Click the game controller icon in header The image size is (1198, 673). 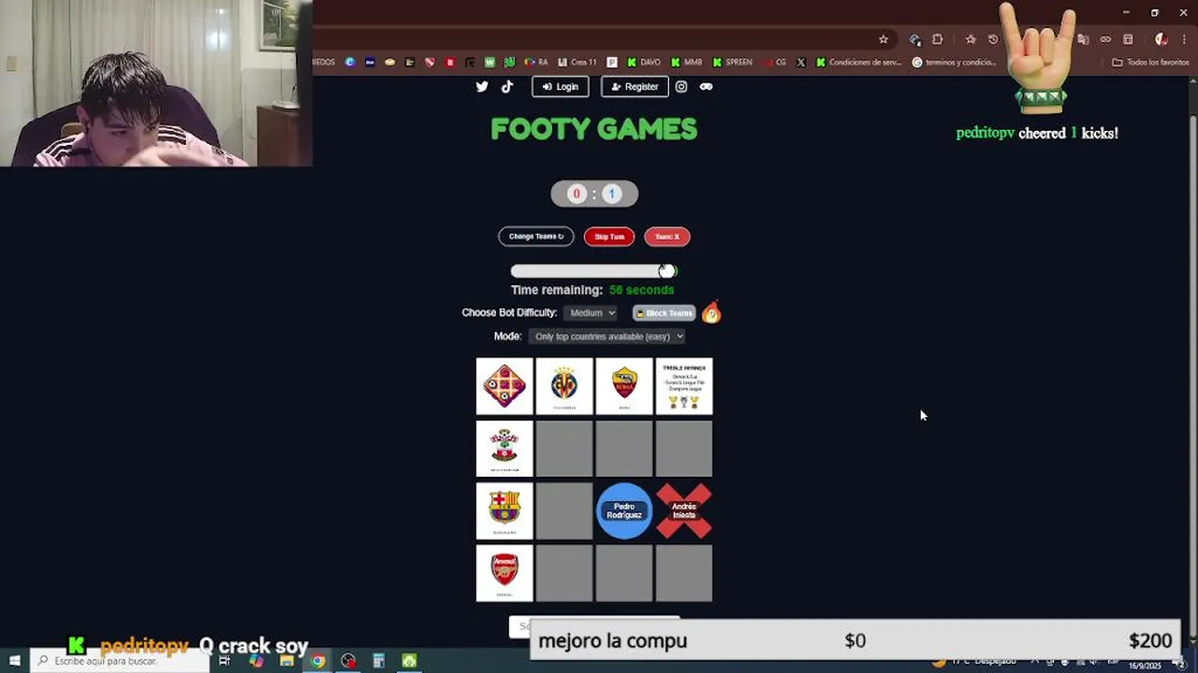(706, 86)
